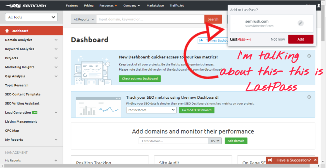
Task: Edit the semrush.com LastPass entry with pencil
Action: pos(301,23)
